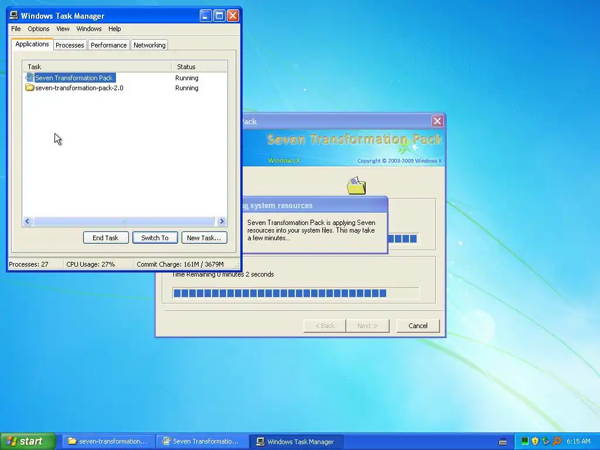600x450 pixels.
Task: Switch to the seven-transformation folder taskbar button
Action: pyautogui.click(x=108, y=441)
